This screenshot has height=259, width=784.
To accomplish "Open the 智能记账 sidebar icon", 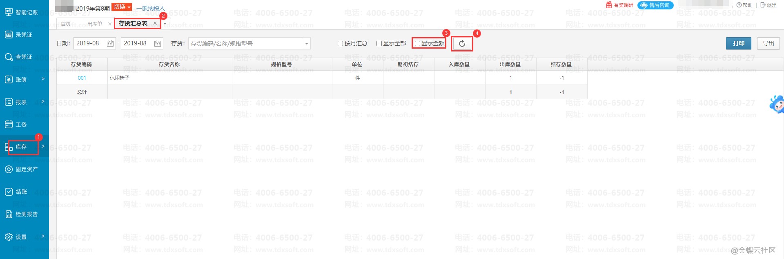I will pyautogui.click(x=9, y=12).
